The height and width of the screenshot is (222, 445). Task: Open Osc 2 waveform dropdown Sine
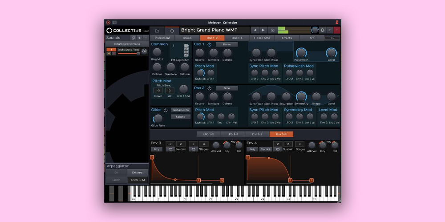[x=227, y=88]
